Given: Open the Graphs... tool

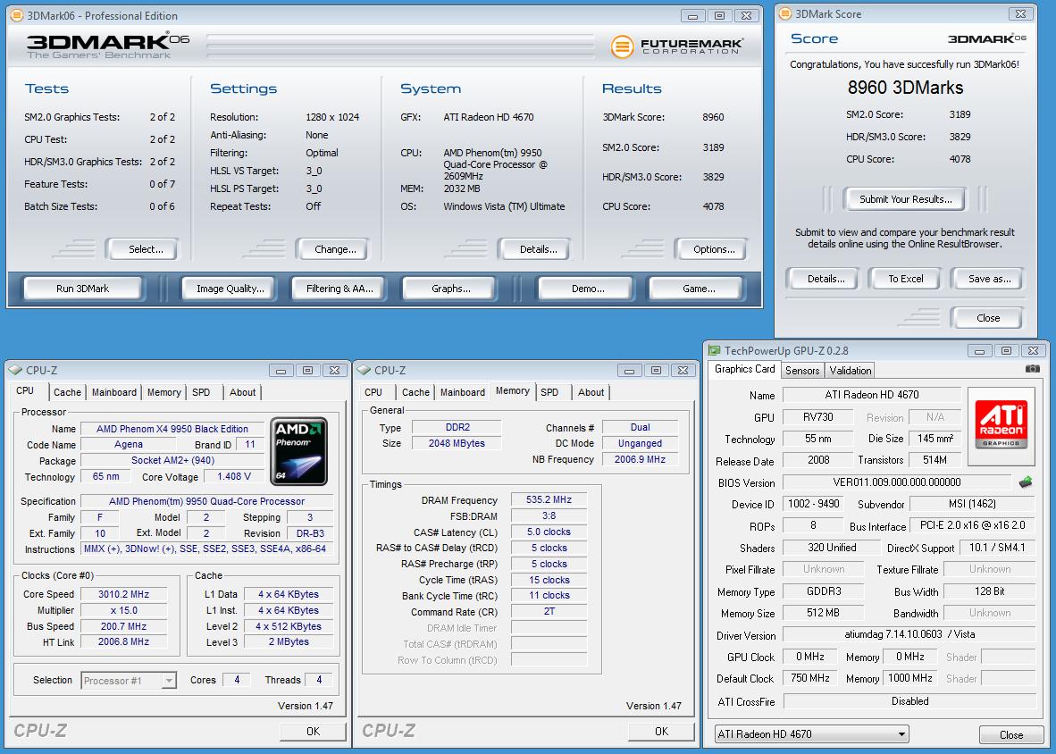Looking at the screenshot, I should 450,289.
